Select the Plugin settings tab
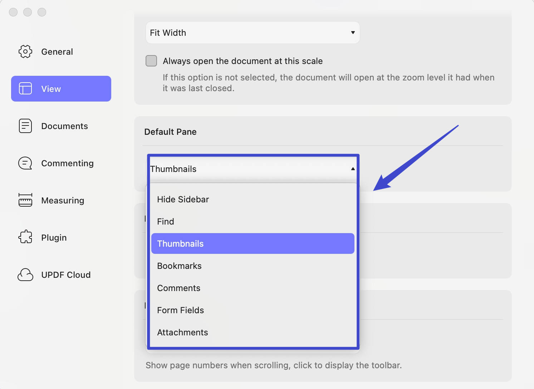Screen dimensions: 534x389 pos(61,237)
